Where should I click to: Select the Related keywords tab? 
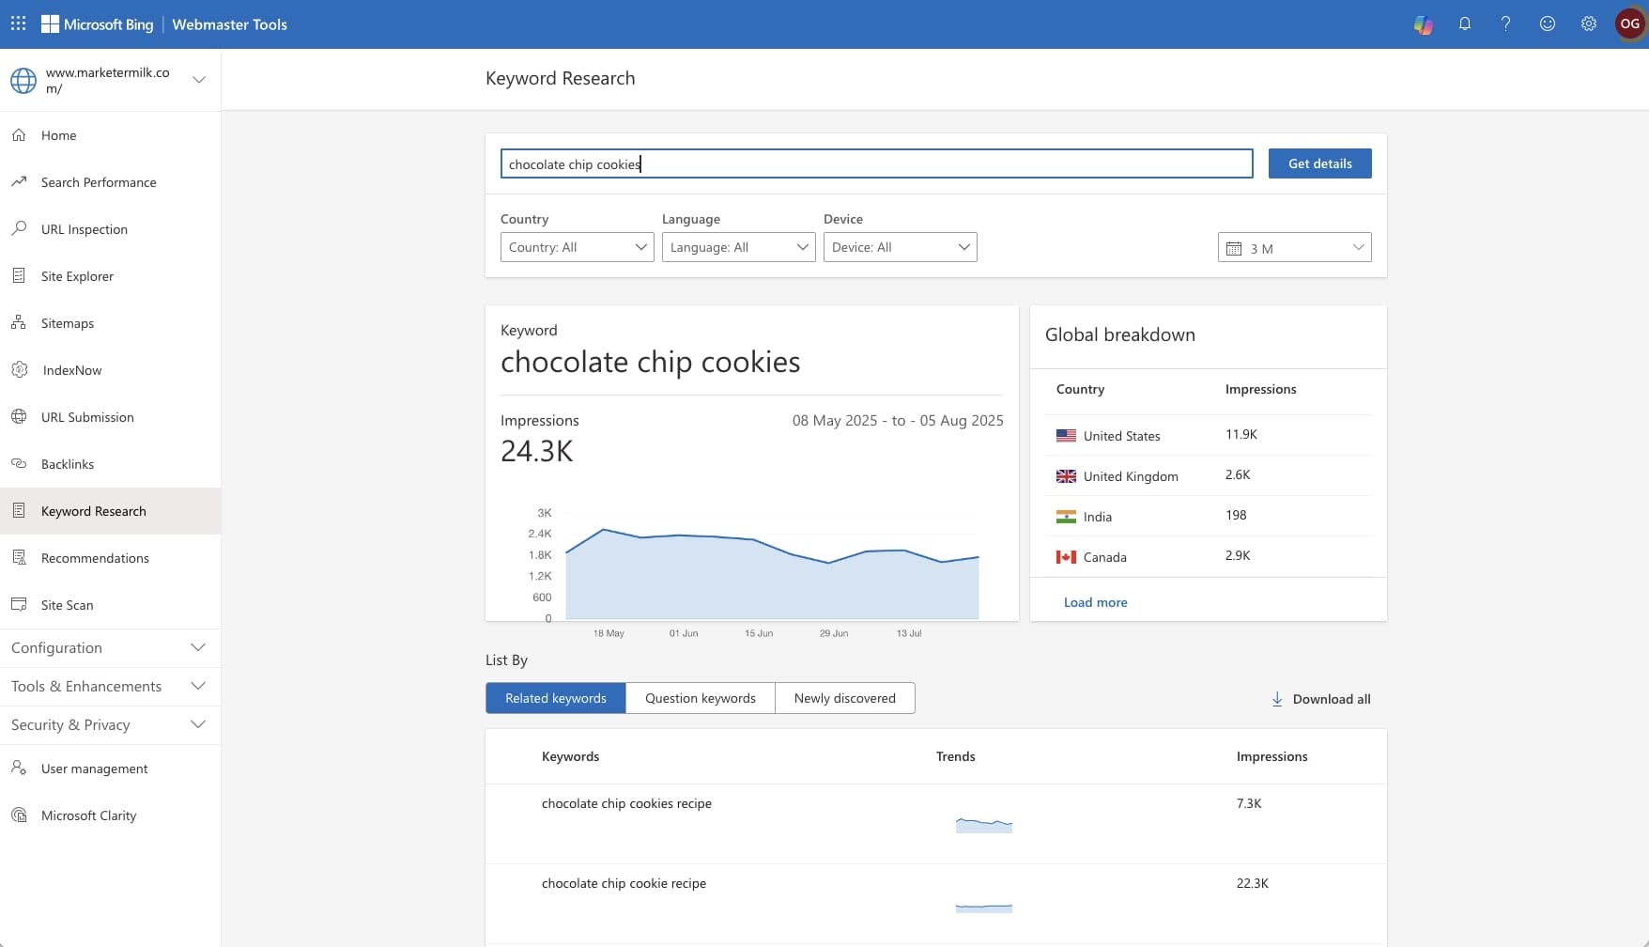coord(556,698)
